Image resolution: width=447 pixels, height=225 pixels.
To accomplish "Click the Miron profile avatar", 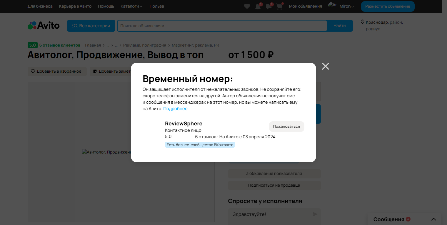I will [x=332, y=5].
